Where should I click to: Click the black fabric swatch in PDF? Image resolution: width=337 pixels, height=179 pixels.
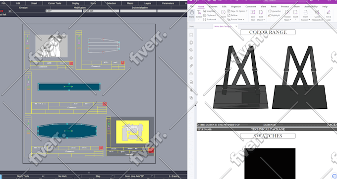coord(270,164)
